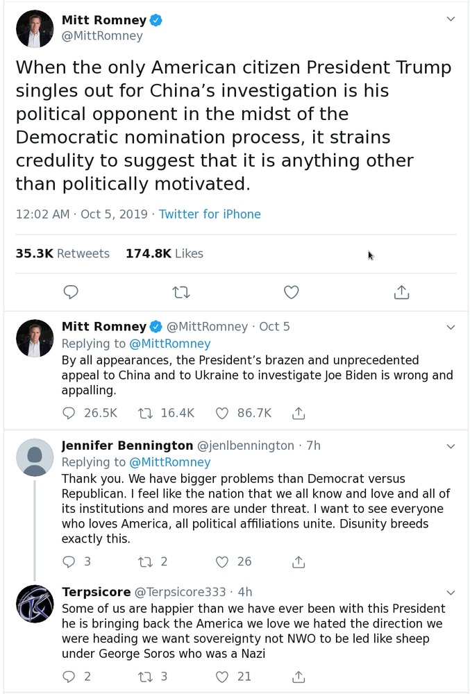This screenshot has width=470, height=694.
Task: Open the Twitter for iPhone link
Action: click(x=210, y=214)
